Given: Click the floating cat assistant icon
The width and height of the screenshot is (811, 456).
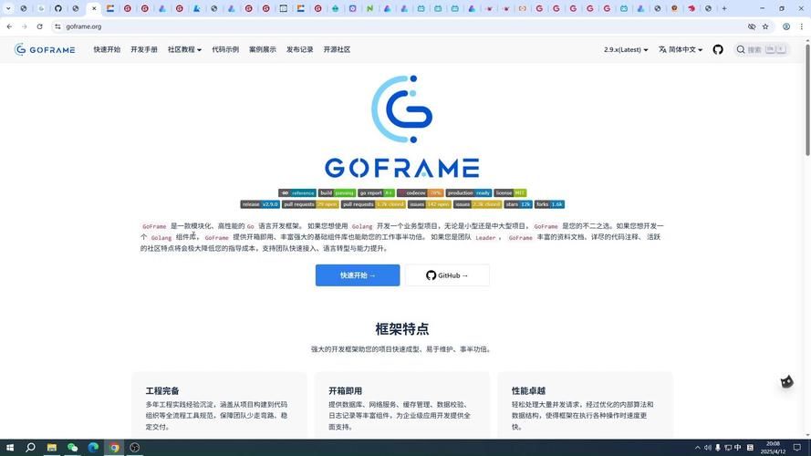Looking at the screenshot, I should (x=786, y=382).
